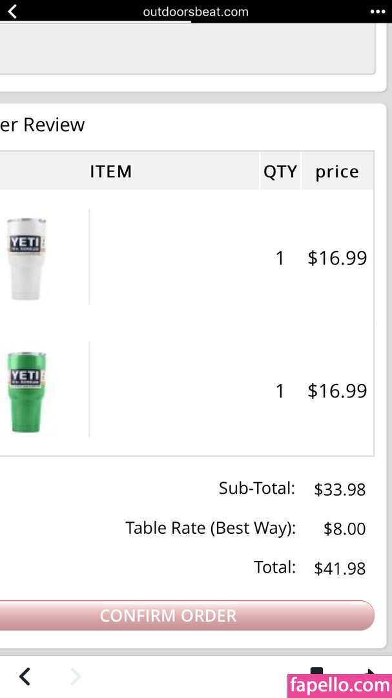Viewport: 392px width, 698px height.
Task: Go back using bottom navigation arrow
Action: [x=25, y=677]
